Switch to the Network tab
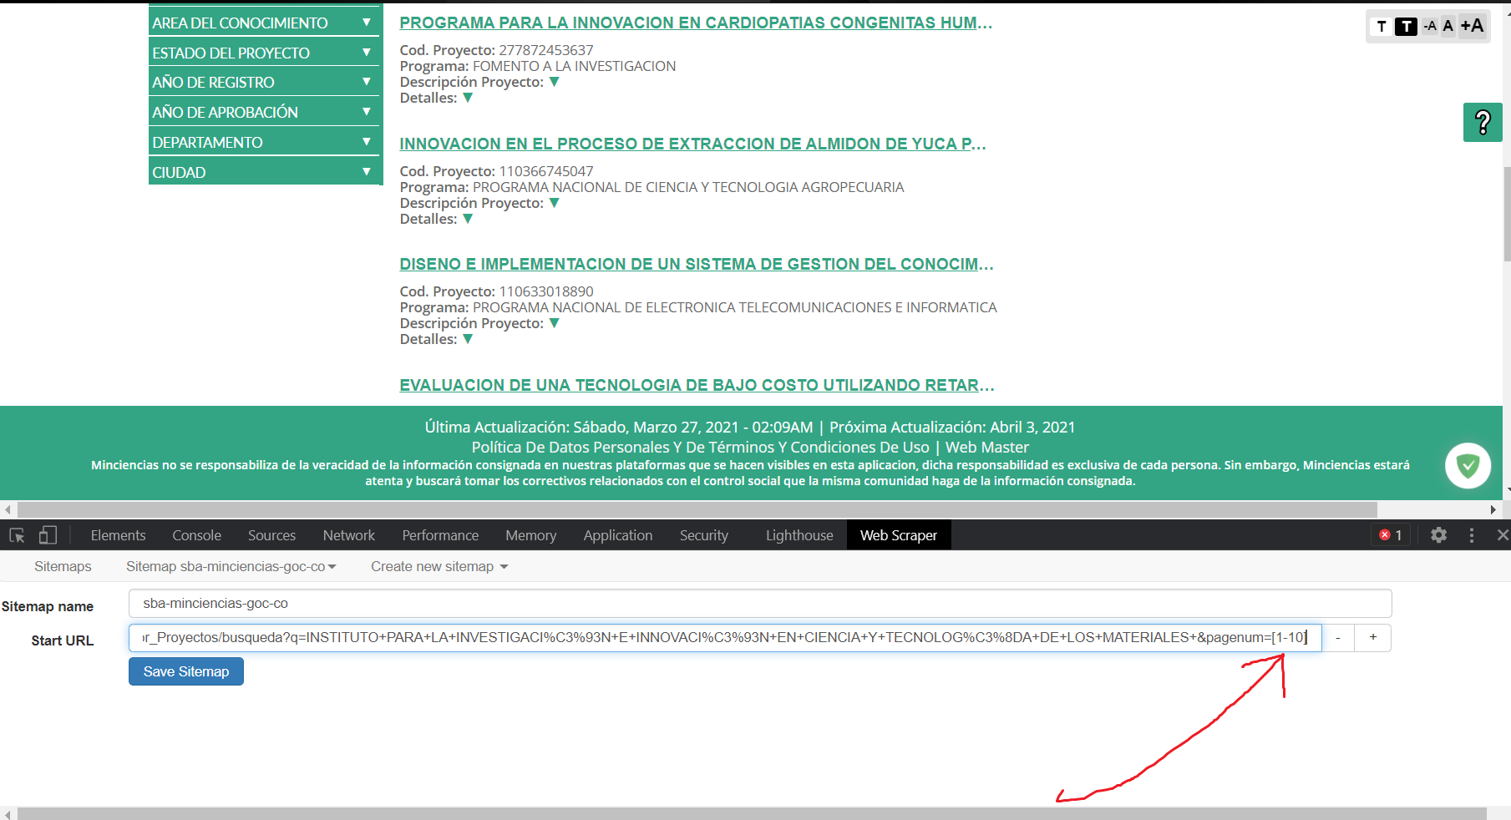 click(x=348, y=535)
